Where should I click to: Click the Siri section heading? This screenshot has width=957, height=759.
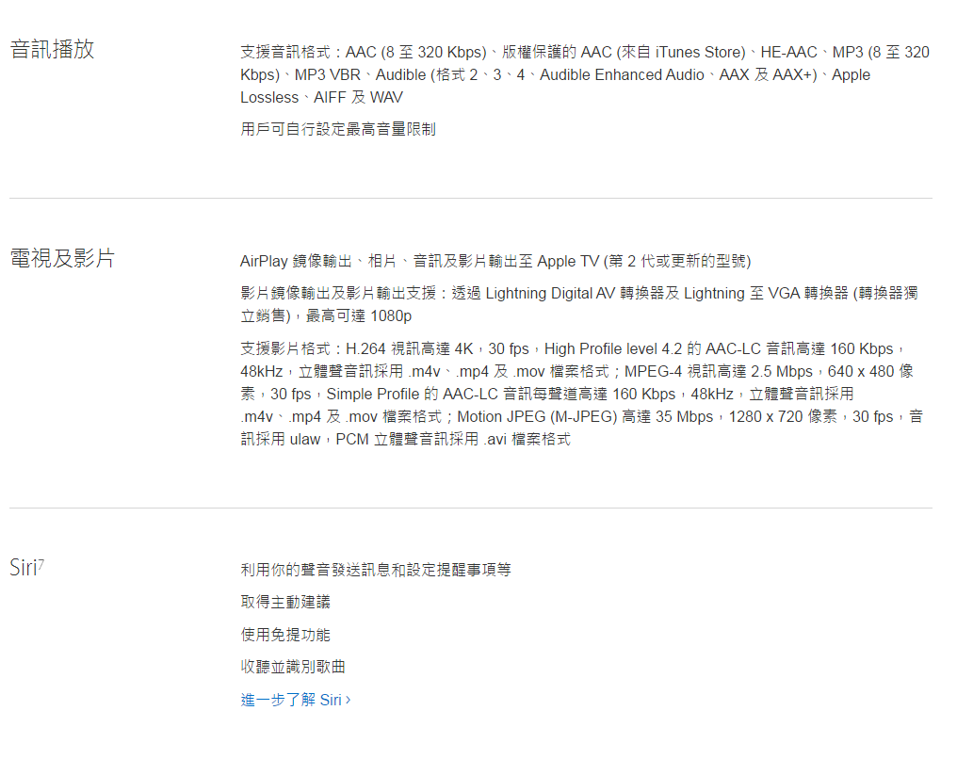pos(23,568)
